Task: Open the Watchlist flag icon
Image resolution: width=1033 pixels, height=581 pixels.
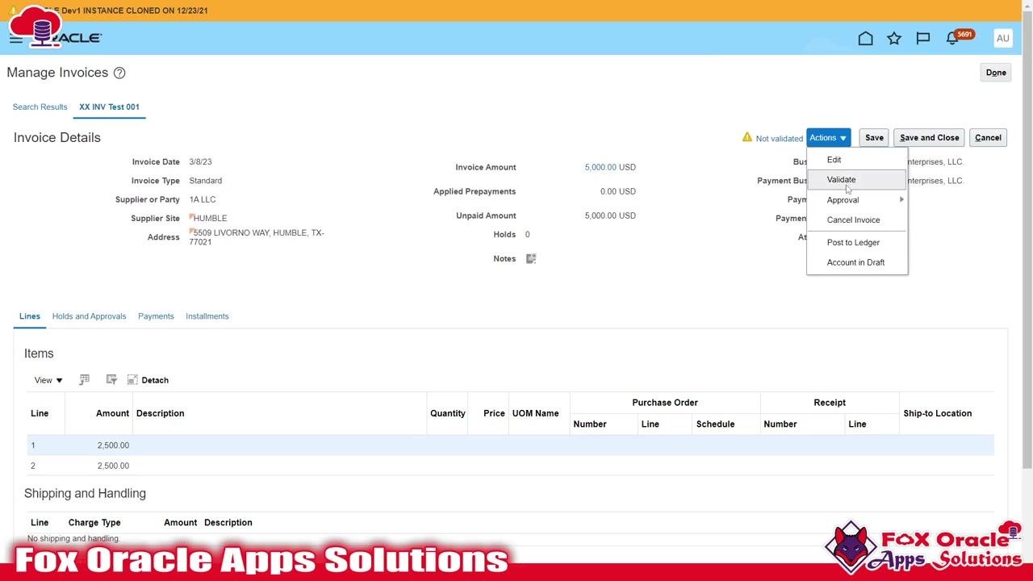Action: coord(923,38)
